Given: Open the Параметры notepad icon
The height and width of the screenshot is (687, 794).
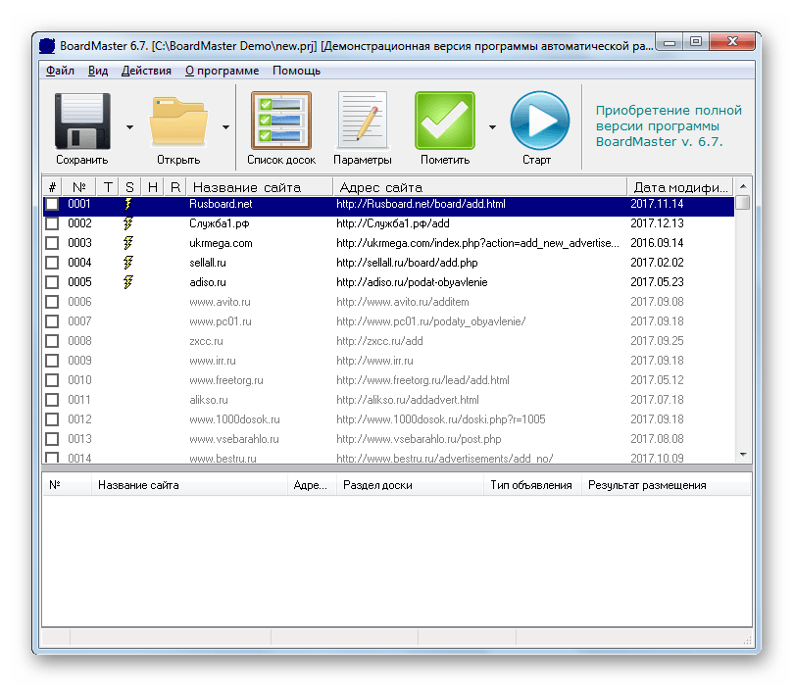Looking at the screenshot, I should [362, 121].
